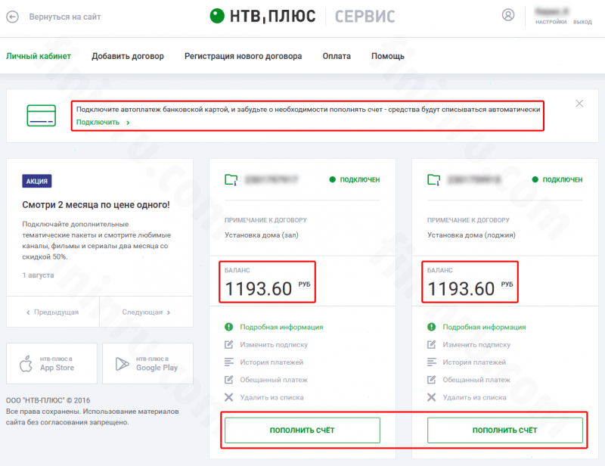
Task: Open the Добавить договор menu item
Action: 128,57
